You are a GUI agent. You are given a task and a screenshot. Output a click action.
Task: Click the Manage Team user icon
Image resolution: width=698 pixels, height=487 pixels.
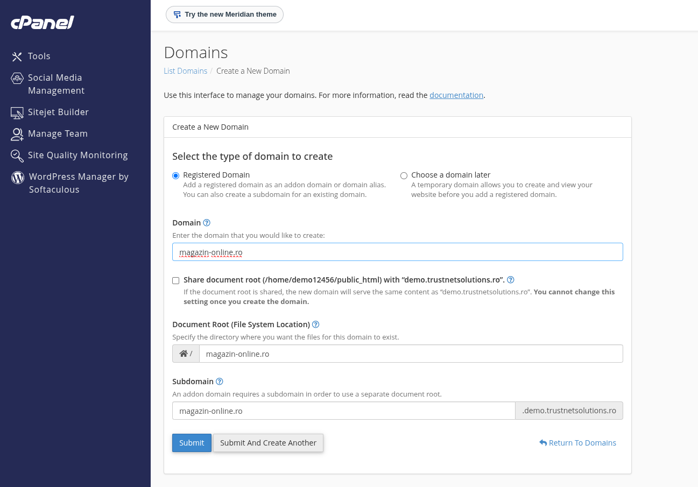pyautogui.click(x=18, y=134)
